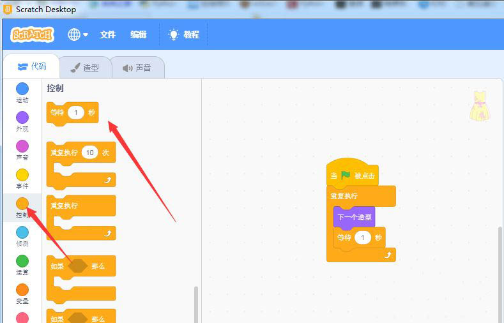Click the Scratch logo in the menu bar

point(32,34)
